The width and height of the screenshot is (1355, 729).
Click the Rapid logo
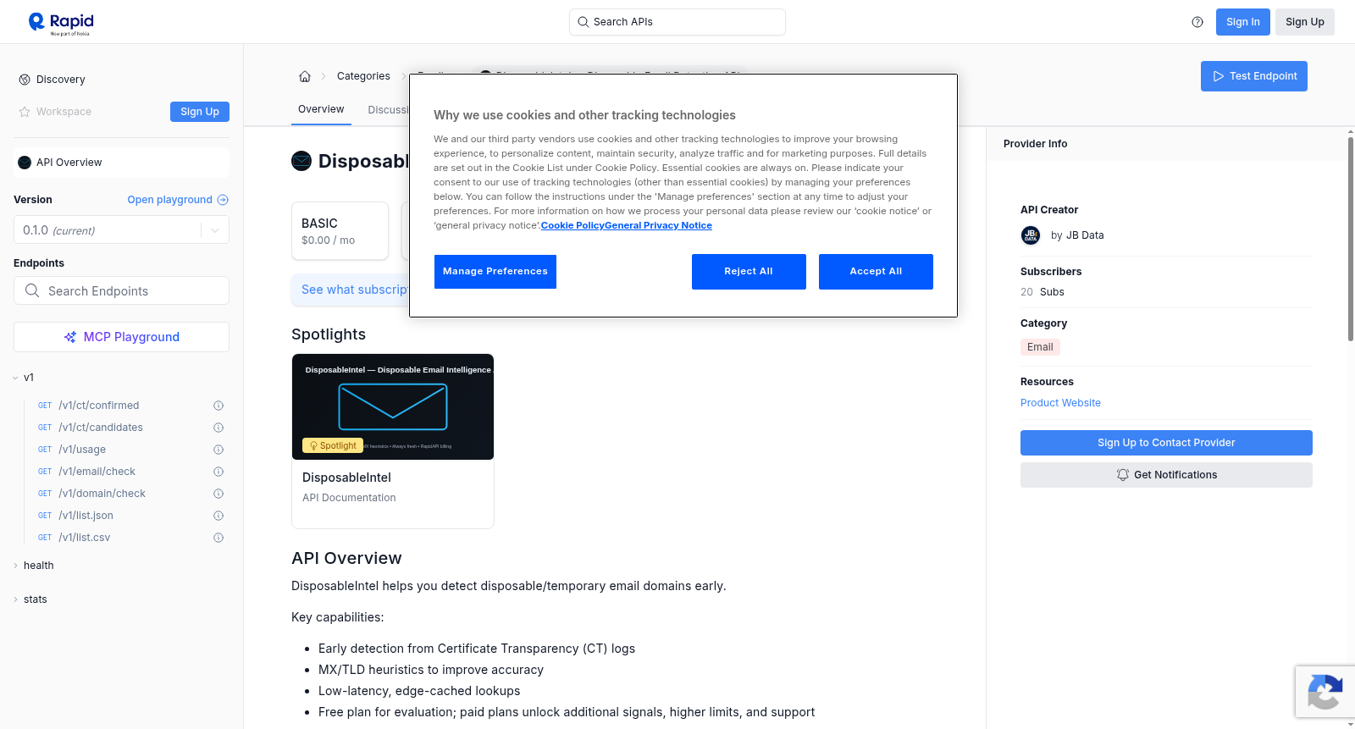pyautogui.click(x=61, y=23)
